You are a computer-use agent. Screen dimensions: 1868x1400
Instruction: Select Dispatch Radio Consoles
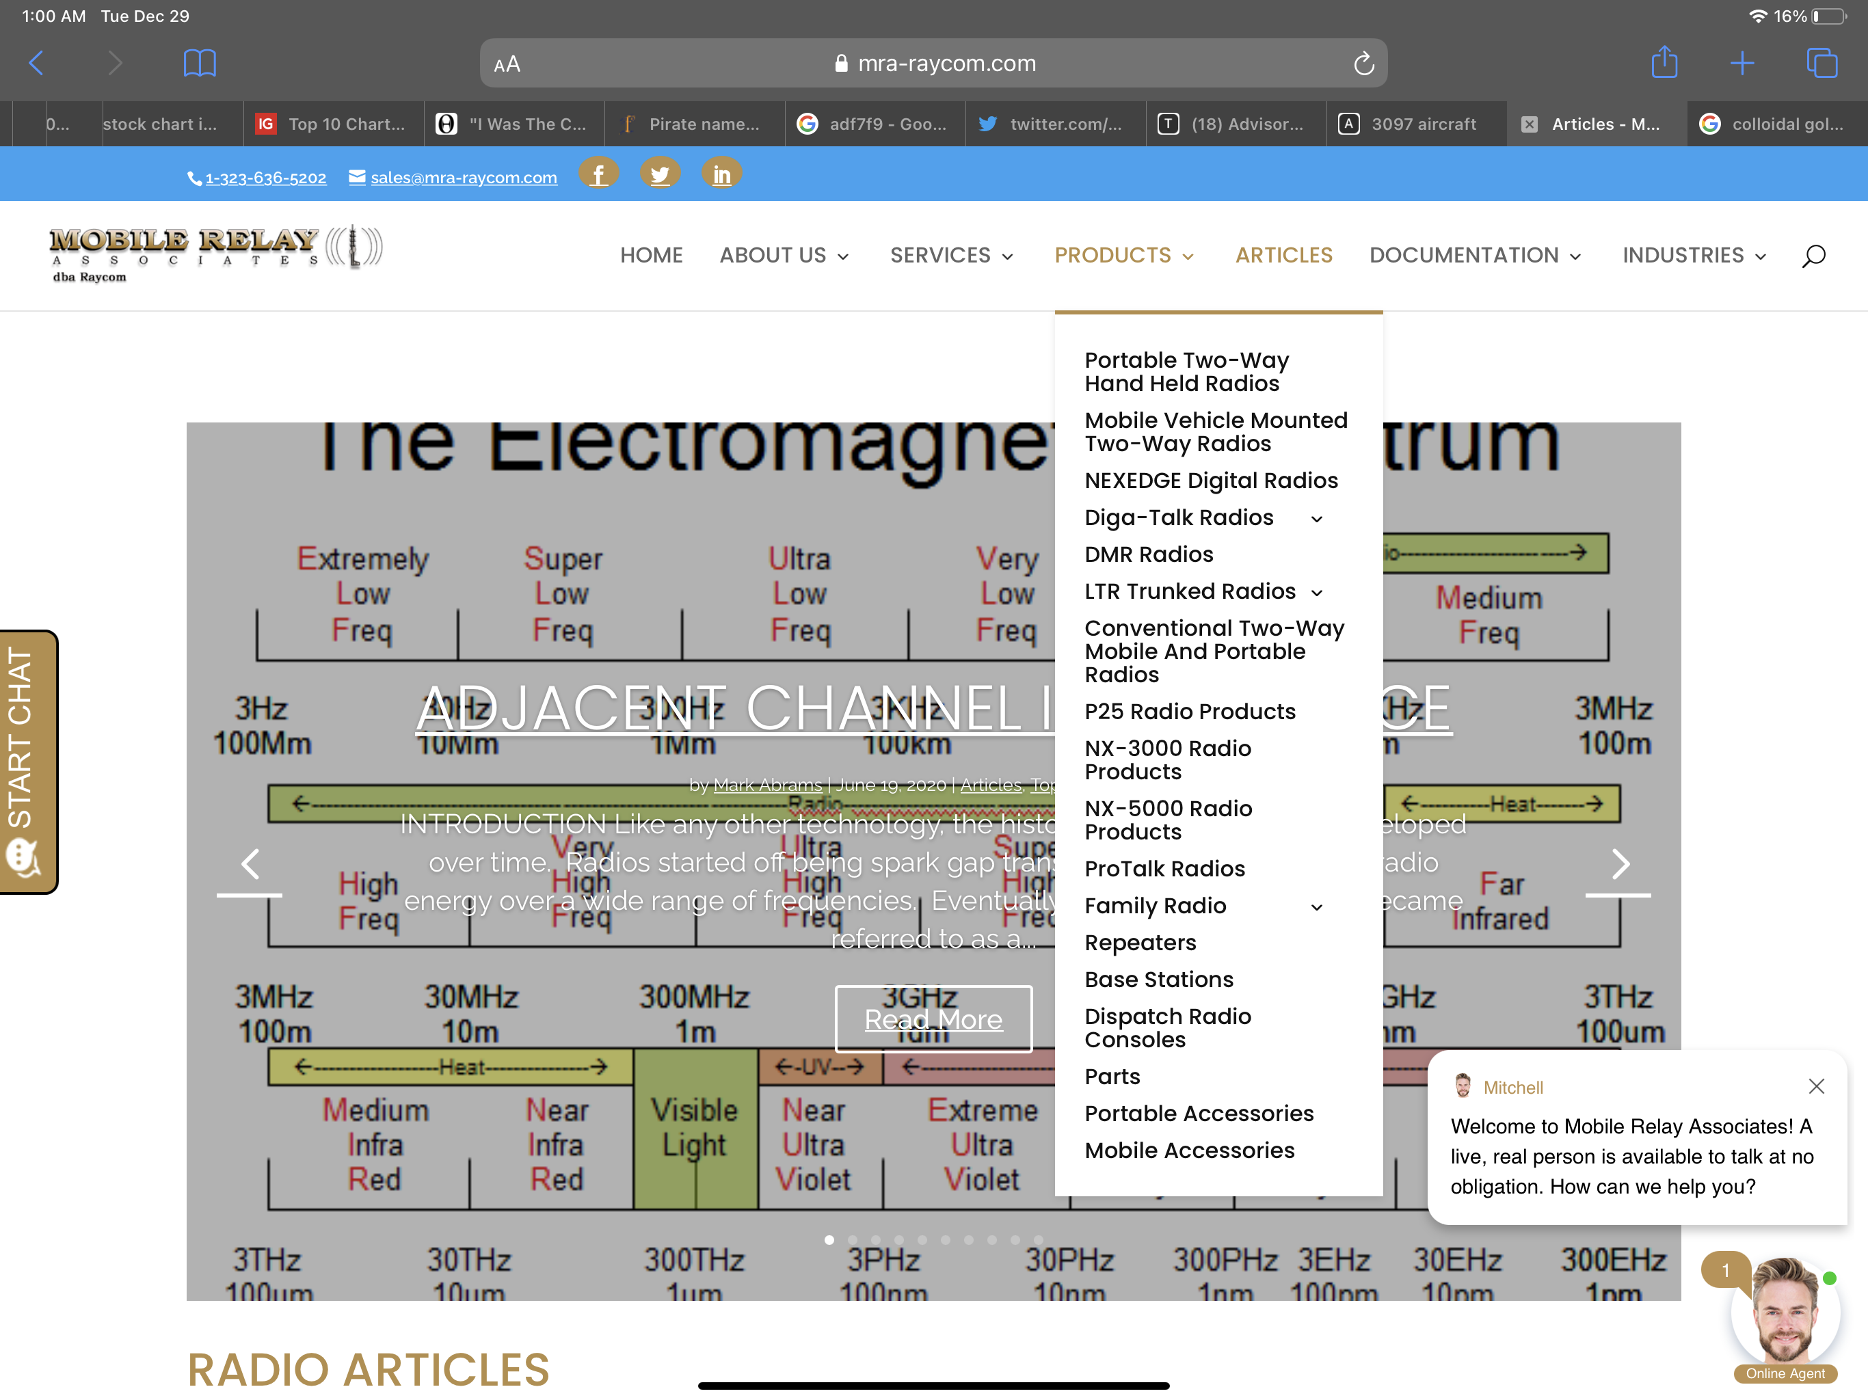tap(1168, 1027)
